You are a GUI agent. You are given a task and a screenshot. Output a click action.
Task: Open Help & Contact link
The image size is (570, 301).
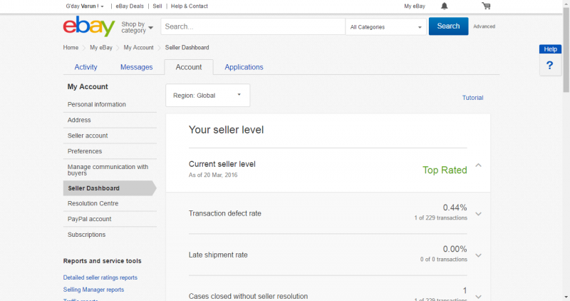pyautogui.click(x=189, y=6)
